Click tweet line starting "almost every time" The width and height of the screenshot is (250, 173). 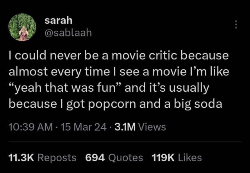tap(119, 72)
